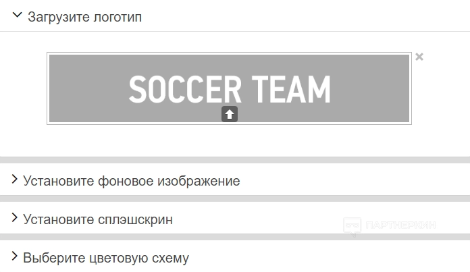The height and width of the screenshot is (272, 470).
Task: Click the word TEAM in the logo preview
Action: point(291,90)
